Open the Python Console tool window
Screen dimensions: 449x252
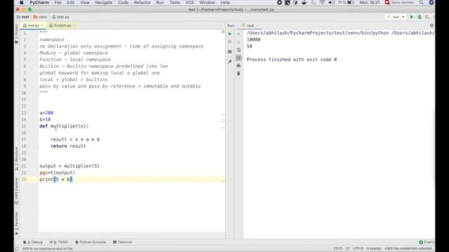tap(91, 242)
